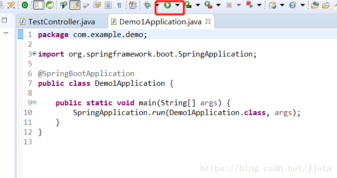Open the External Tools dropdown arrow
Screen dimensions: 337x178
(218, 5)
